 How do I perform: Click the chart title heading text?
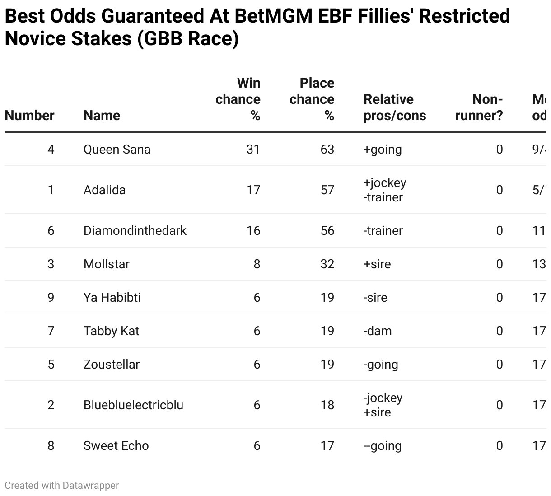(x=257, y=28)
